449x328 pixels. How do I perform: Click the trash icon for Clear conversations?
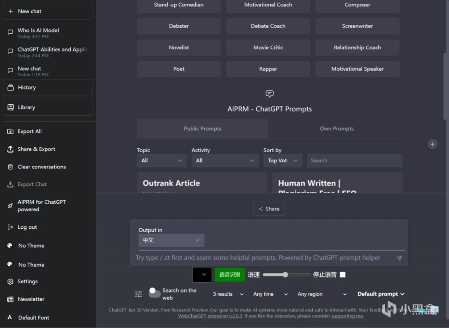10,167
